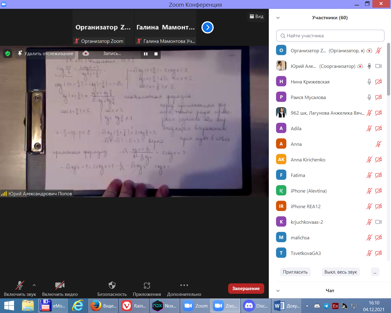
Task: Toggle muted mic for iPhone (Alevtina)
Action: pos(369,191)
